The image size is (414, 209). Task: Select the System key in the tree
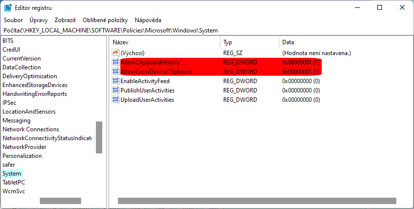pos(12,174)
